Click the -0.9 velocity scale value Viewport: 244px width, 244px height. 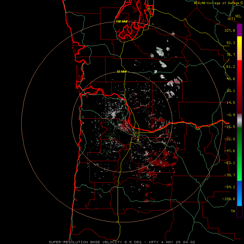231,115
